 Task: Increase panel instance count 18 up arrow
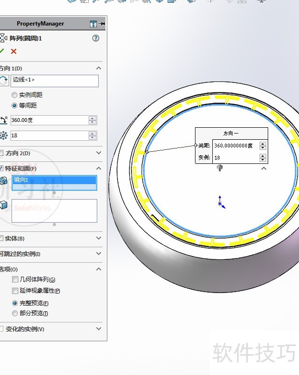[92, 134]
